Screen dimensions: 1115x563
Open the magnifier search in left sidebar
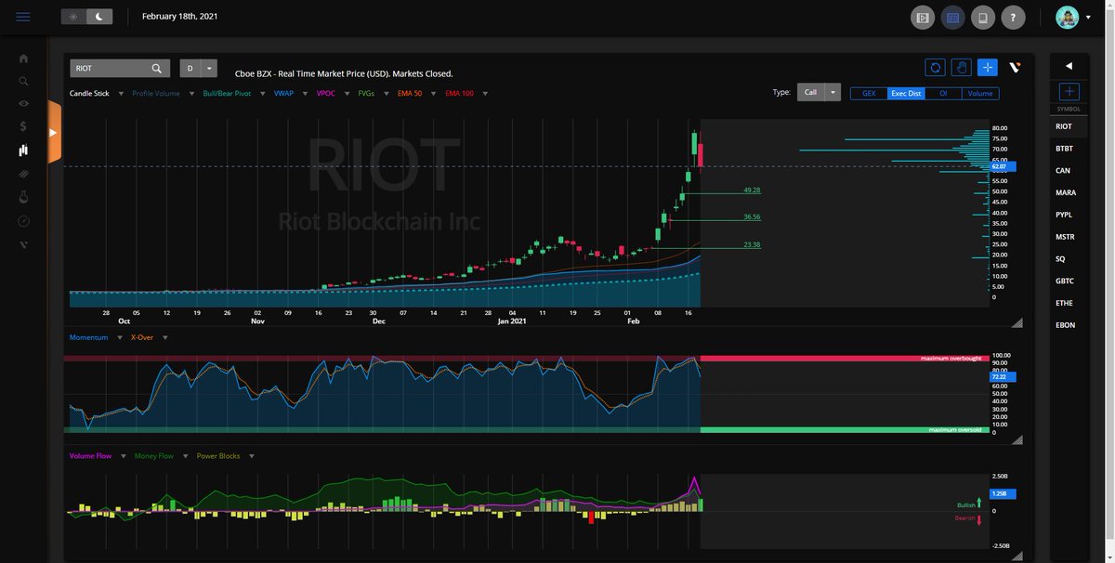coord(23,81)
